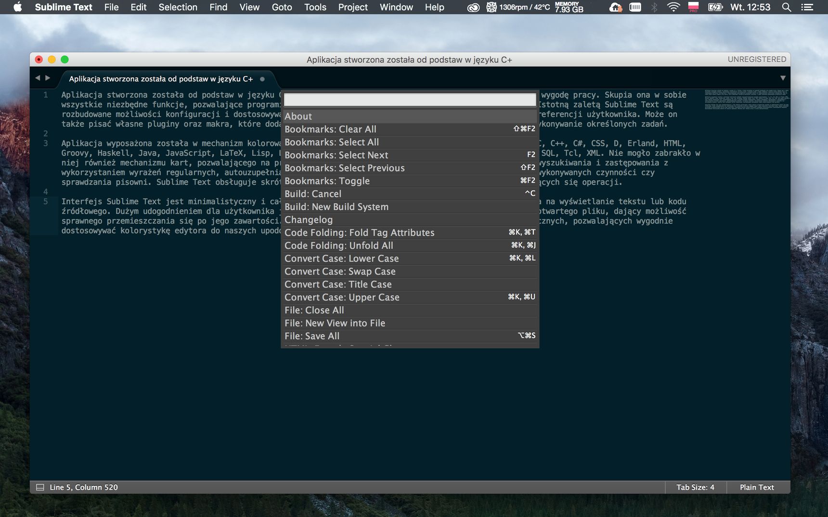This screenshot has width=828, height=517.
Task: Choose Bookmarks: Toggle command
Action: (x=410, y=181)
